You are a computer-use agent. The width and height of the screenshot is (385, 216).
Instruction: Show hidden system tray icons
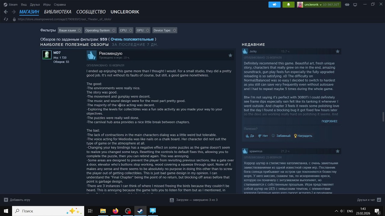click(336, 211)
